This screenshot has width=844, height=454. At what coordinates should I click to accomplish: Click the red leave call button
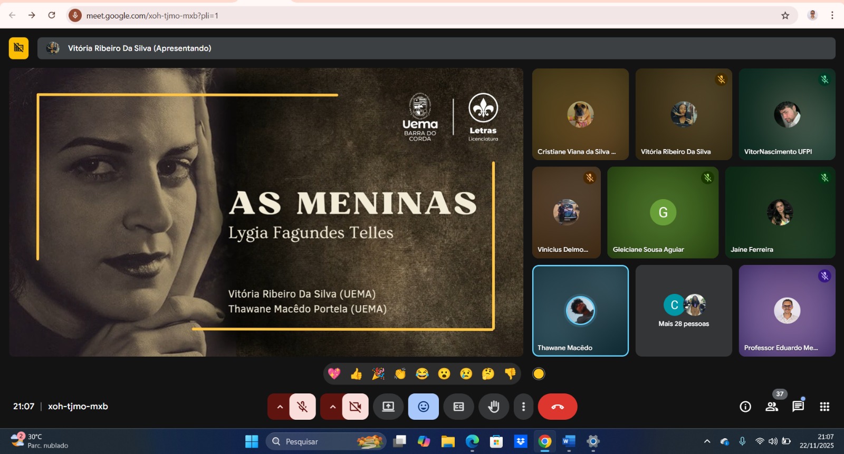(558, 407)
